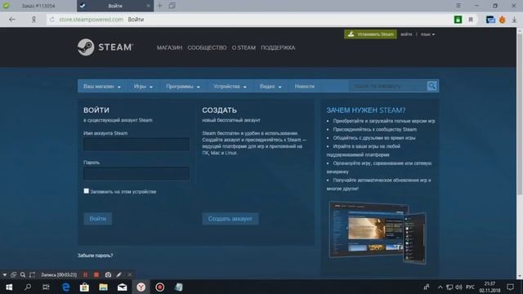
Task: Click the Создать аккаунт button
Action: [230, 219]
